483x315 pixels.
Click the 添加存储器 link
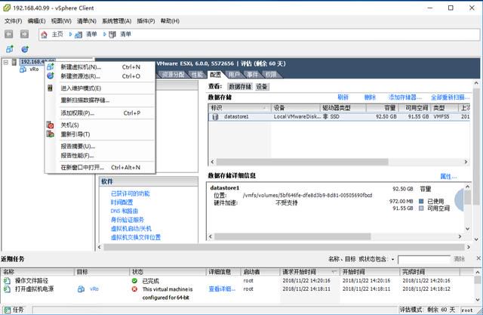(x=405, y=97)
